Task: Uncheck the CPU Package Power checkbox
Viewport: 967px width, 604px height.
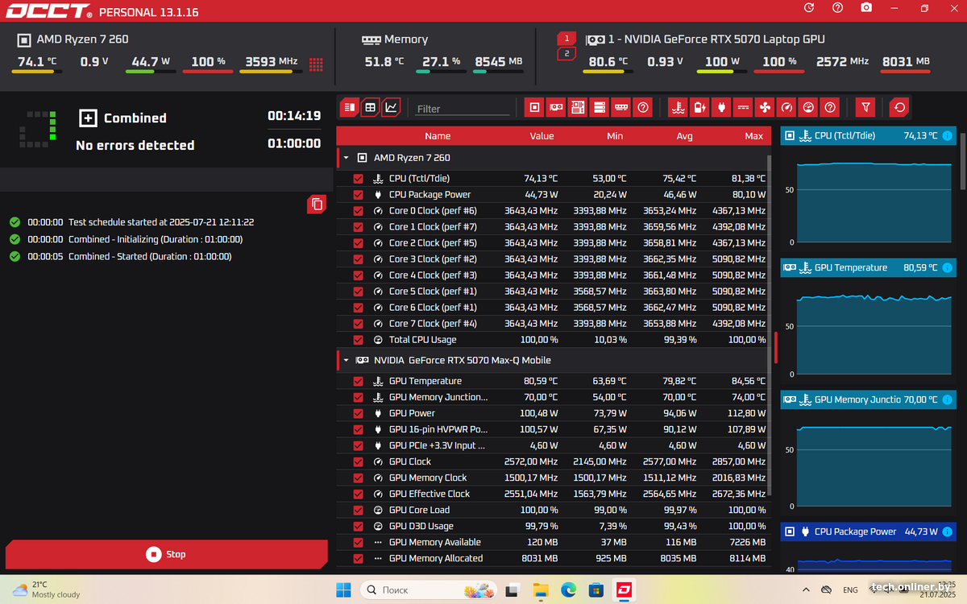Action: point(359,195)
